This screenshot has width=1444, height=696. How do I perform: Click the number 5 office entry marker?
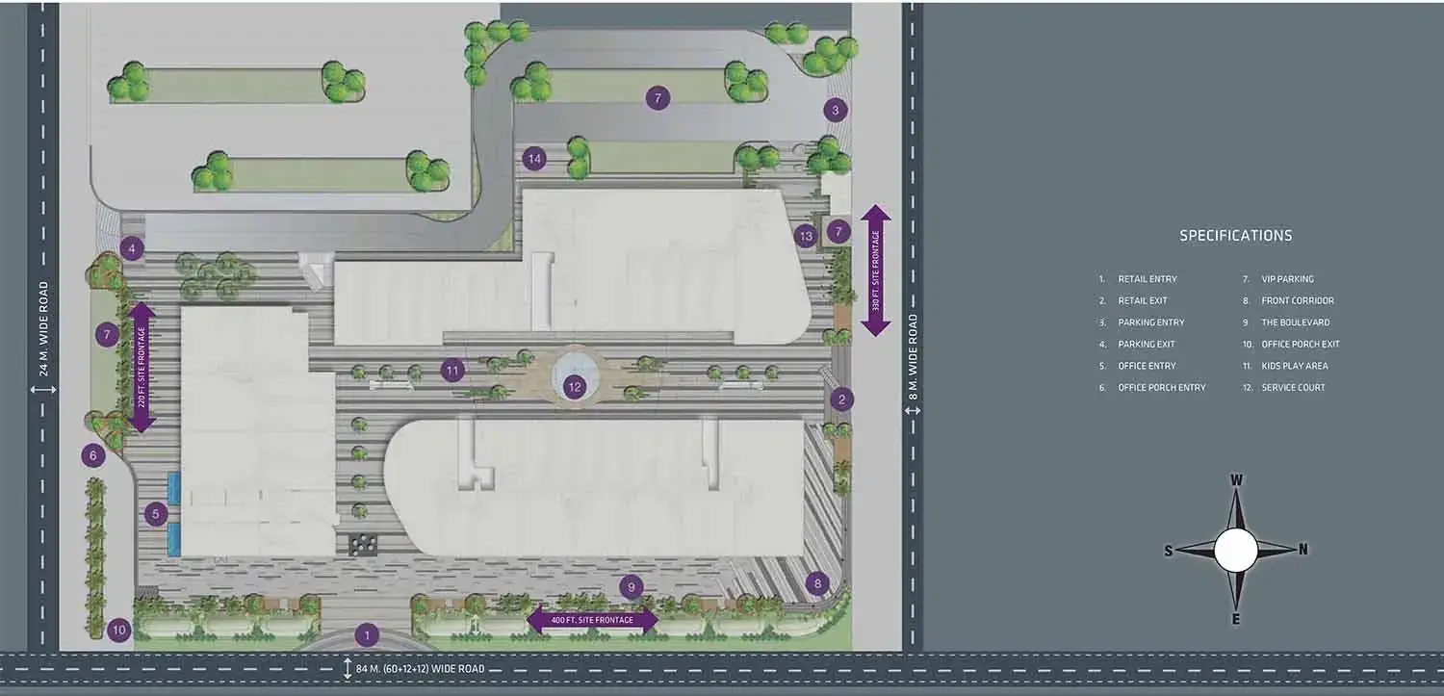click(156, 514)
